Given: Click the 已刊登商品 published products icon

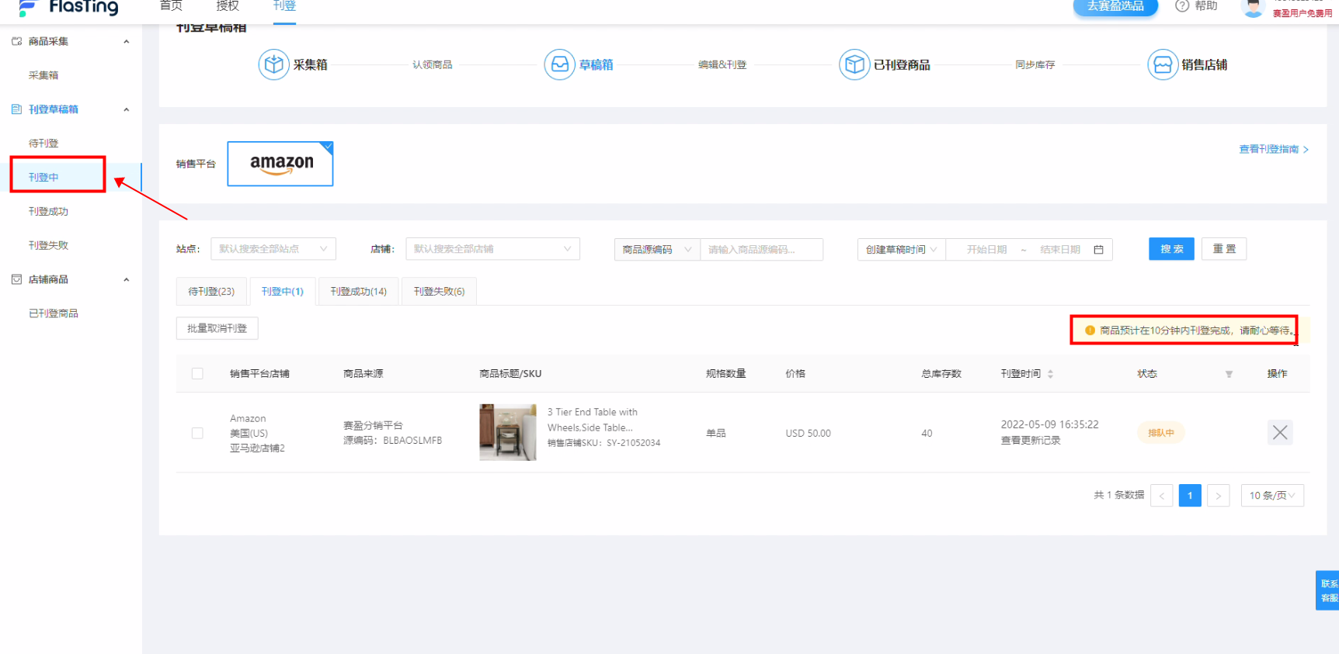Looking at the screenshot, I should (854, 64).
